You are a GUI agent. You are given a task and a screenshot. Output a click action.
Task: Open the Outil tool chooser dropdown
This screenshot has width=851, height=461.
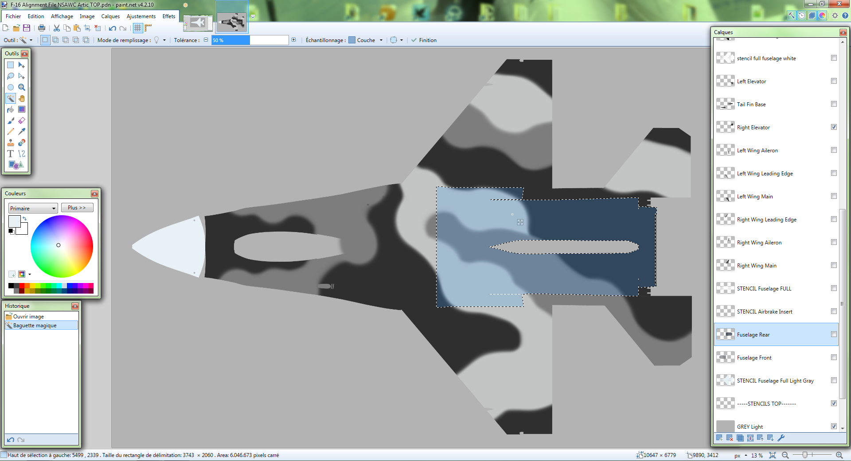click(31, 40)
